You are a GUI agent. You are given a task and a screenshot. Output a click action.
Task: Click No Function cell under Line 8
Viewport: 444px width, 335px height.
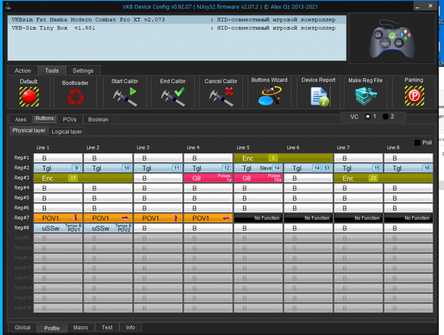pos(409,218)
